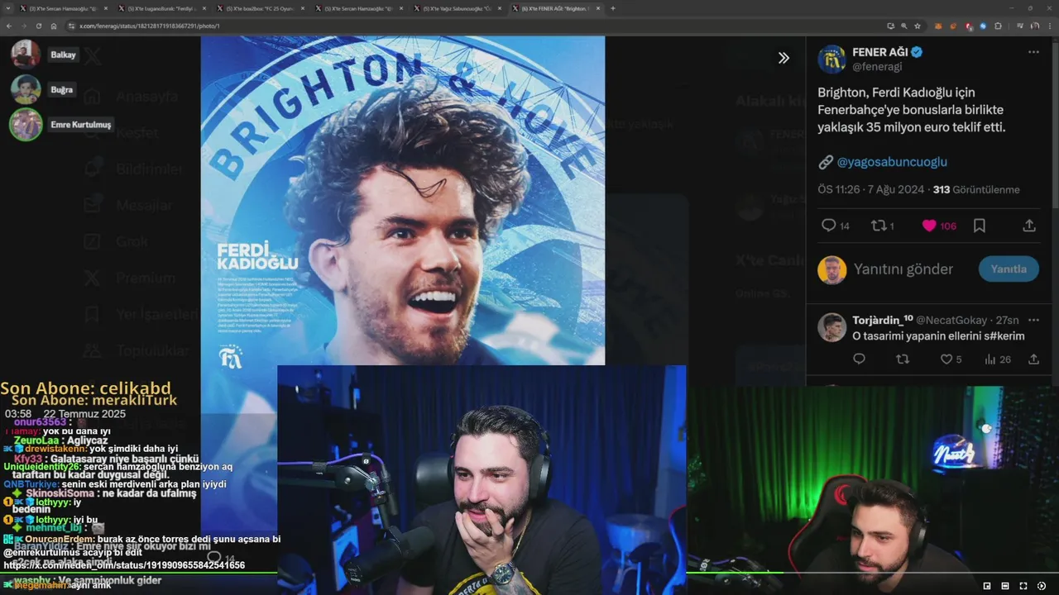Viewport: 1059px width, 595px height.
Task: Switch to X'te LuganoBurak tab
Action: [161, 8]
